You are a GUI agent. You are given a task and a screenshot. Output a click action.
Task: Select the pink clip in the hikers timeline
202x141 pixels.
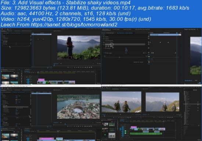[x=134, y=127]
